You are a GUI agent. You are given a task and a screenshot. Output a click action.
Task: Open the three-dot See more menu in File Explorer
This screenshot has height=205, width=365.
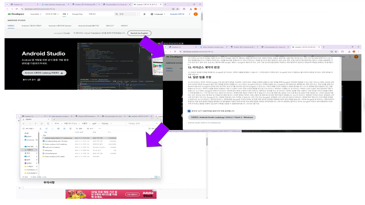point(100,129)
